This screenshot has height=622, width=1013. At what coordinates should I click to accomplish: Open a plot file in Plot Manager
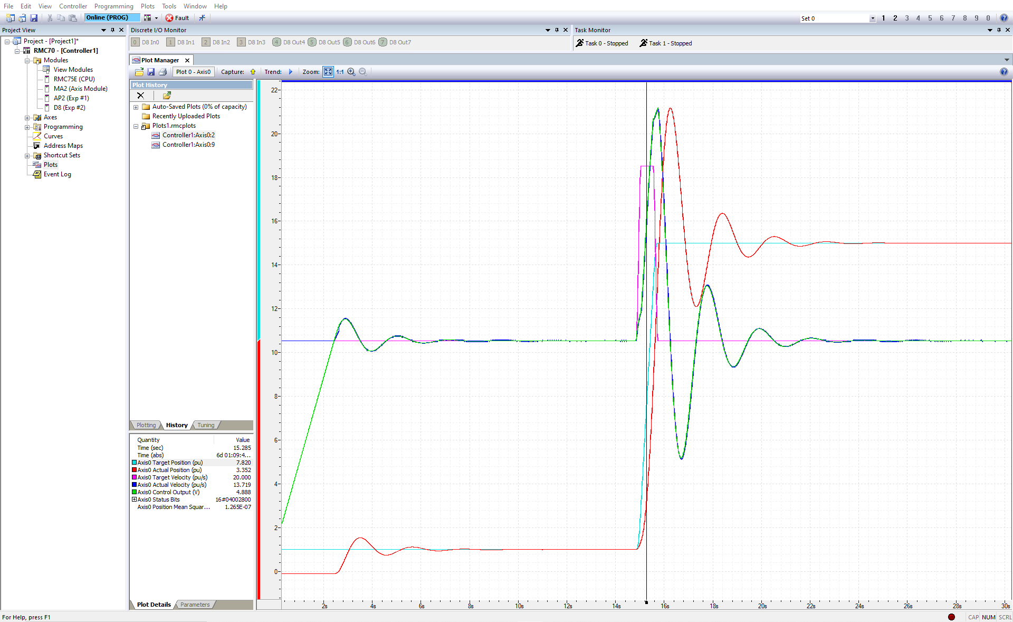[139, 72]
